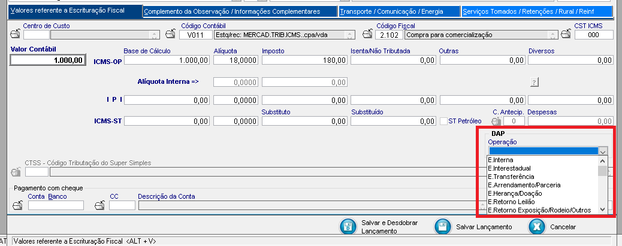622x246 pixels.
Task: Click the Centro de Custo code field
Action: tap(37, 35)
